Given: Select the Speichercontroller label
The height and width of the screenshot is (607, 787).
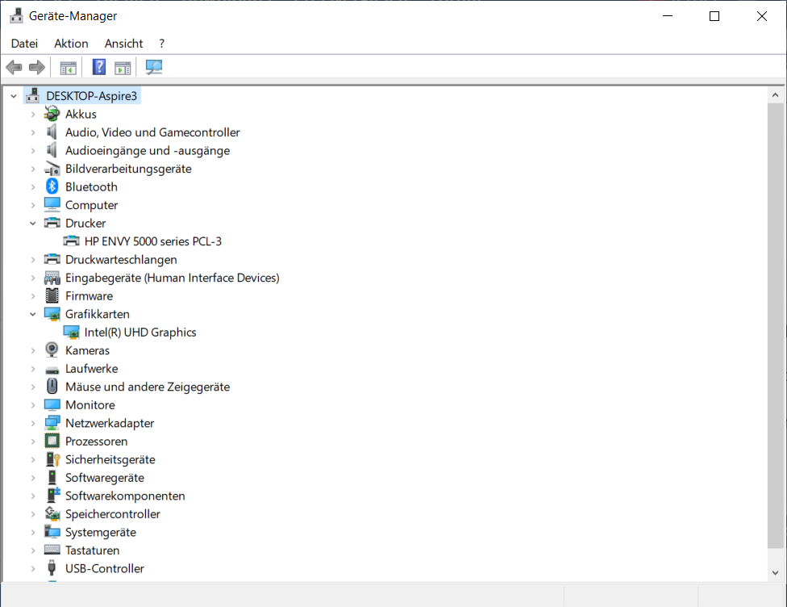Looking at the screenshot, I should [x=112, y=514].
